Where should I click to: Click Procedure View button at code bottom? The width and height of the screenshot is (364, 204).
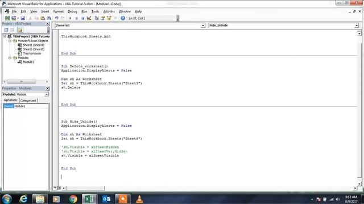coord(55,188)
